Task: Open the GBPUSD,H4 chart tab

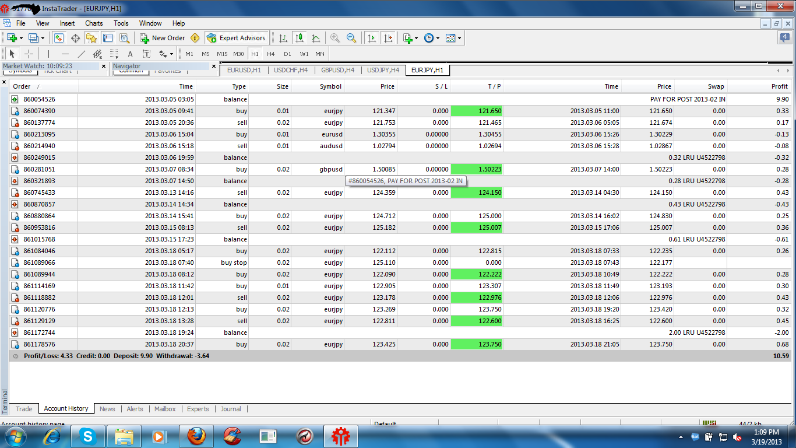Action: [337, 70]
